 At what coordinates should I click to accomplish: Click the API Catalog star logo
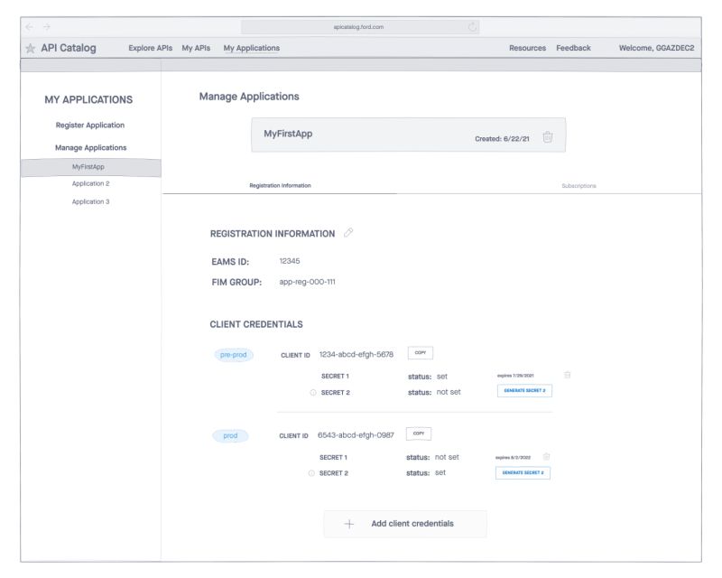click(31, 49)
